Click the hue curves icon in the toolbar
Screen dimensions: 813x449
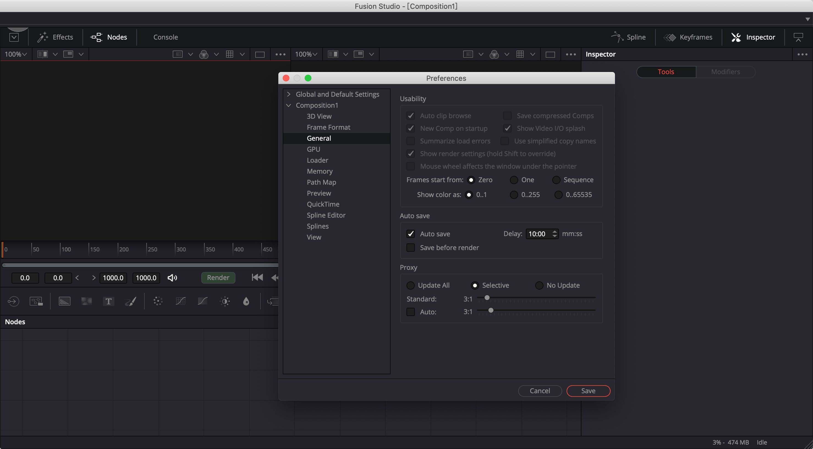(x=202, y=301)
